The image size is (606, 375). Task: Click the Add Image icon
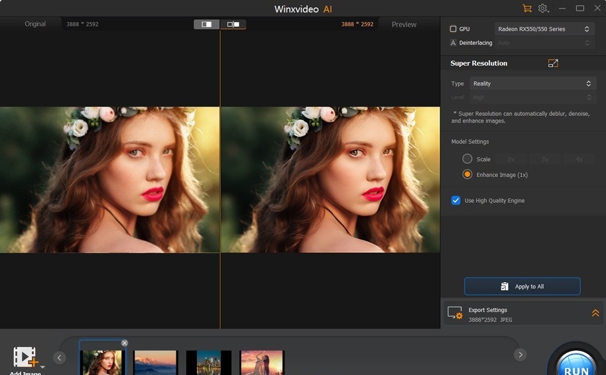[26, 358]
